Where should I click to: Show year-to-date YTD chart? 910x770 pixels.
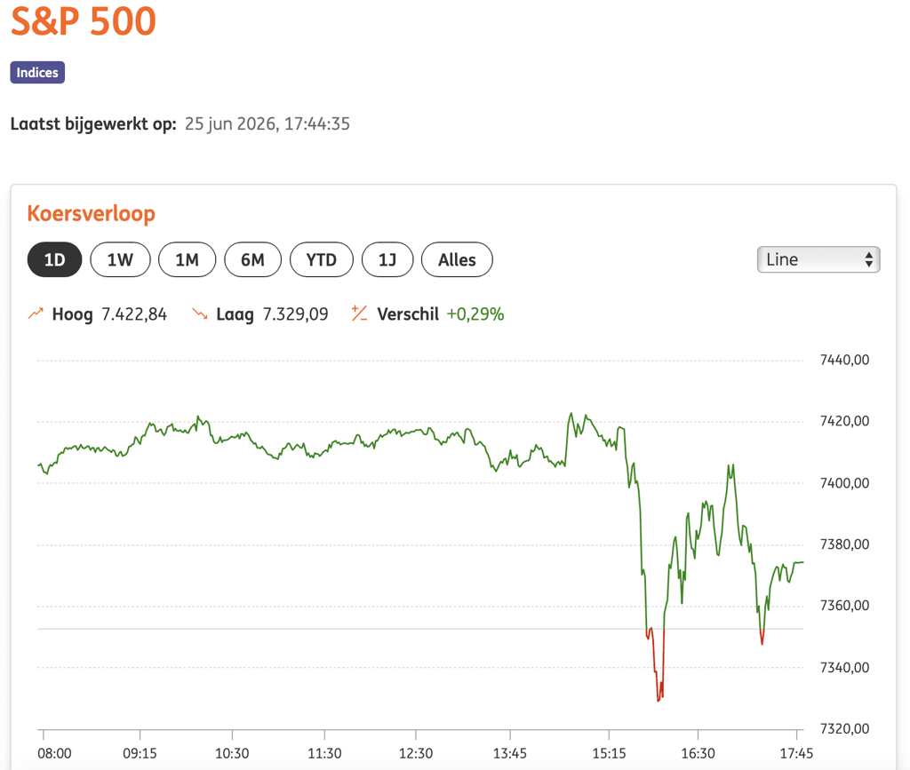322,259
